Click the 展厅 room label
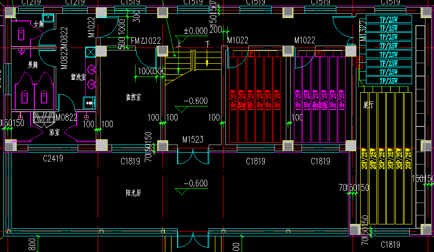The height and width of the screenshot is (252, 434). click(x=368, y=104)
